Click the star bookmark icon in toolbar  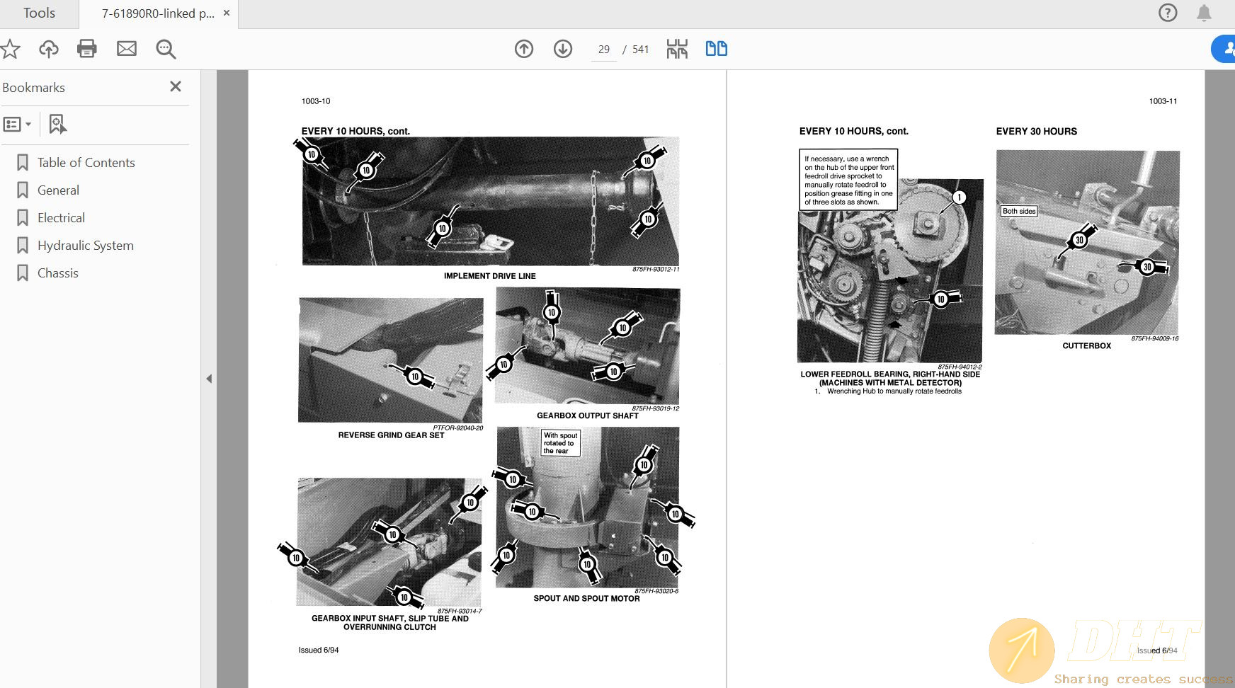10,49
